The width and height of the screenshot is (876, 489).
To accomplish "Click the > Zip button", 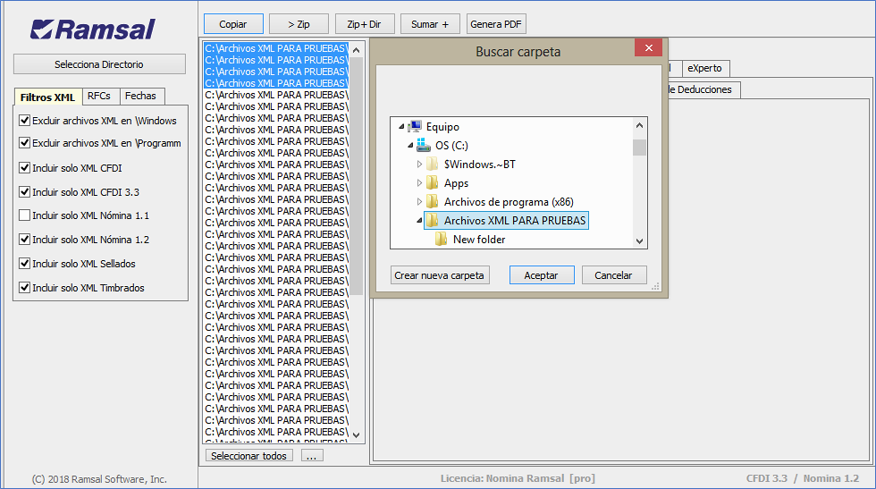I will [299, 25].
